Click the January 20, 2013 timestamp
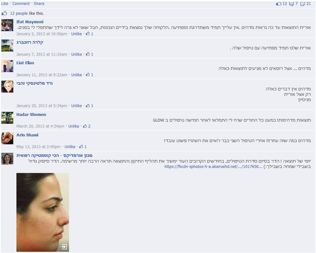316x253 pixels. pos(42,106)
